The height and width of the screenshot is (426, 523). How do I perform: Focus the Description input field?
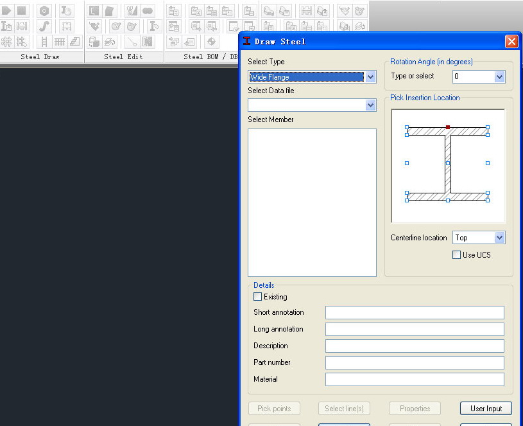click(x=415, y=346)
